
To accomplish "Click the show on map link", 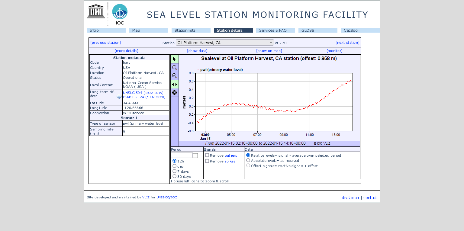I will [x=269, y=51].
